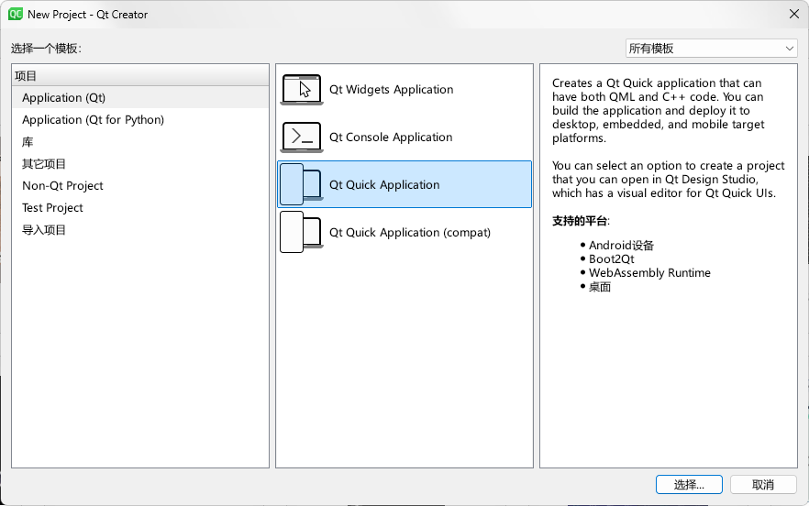
Task: Open the 所有模板 template filter dropdown
Action: tap(711, 48)
